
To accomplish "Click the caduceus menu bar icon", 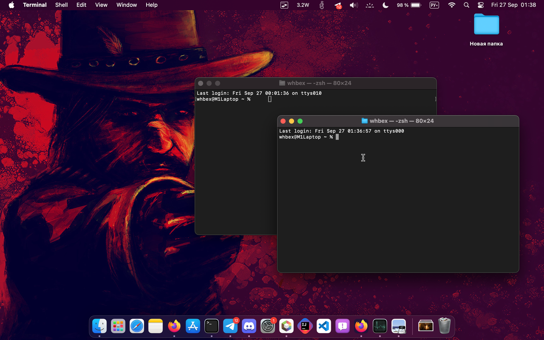I will (x=322, y=5).
